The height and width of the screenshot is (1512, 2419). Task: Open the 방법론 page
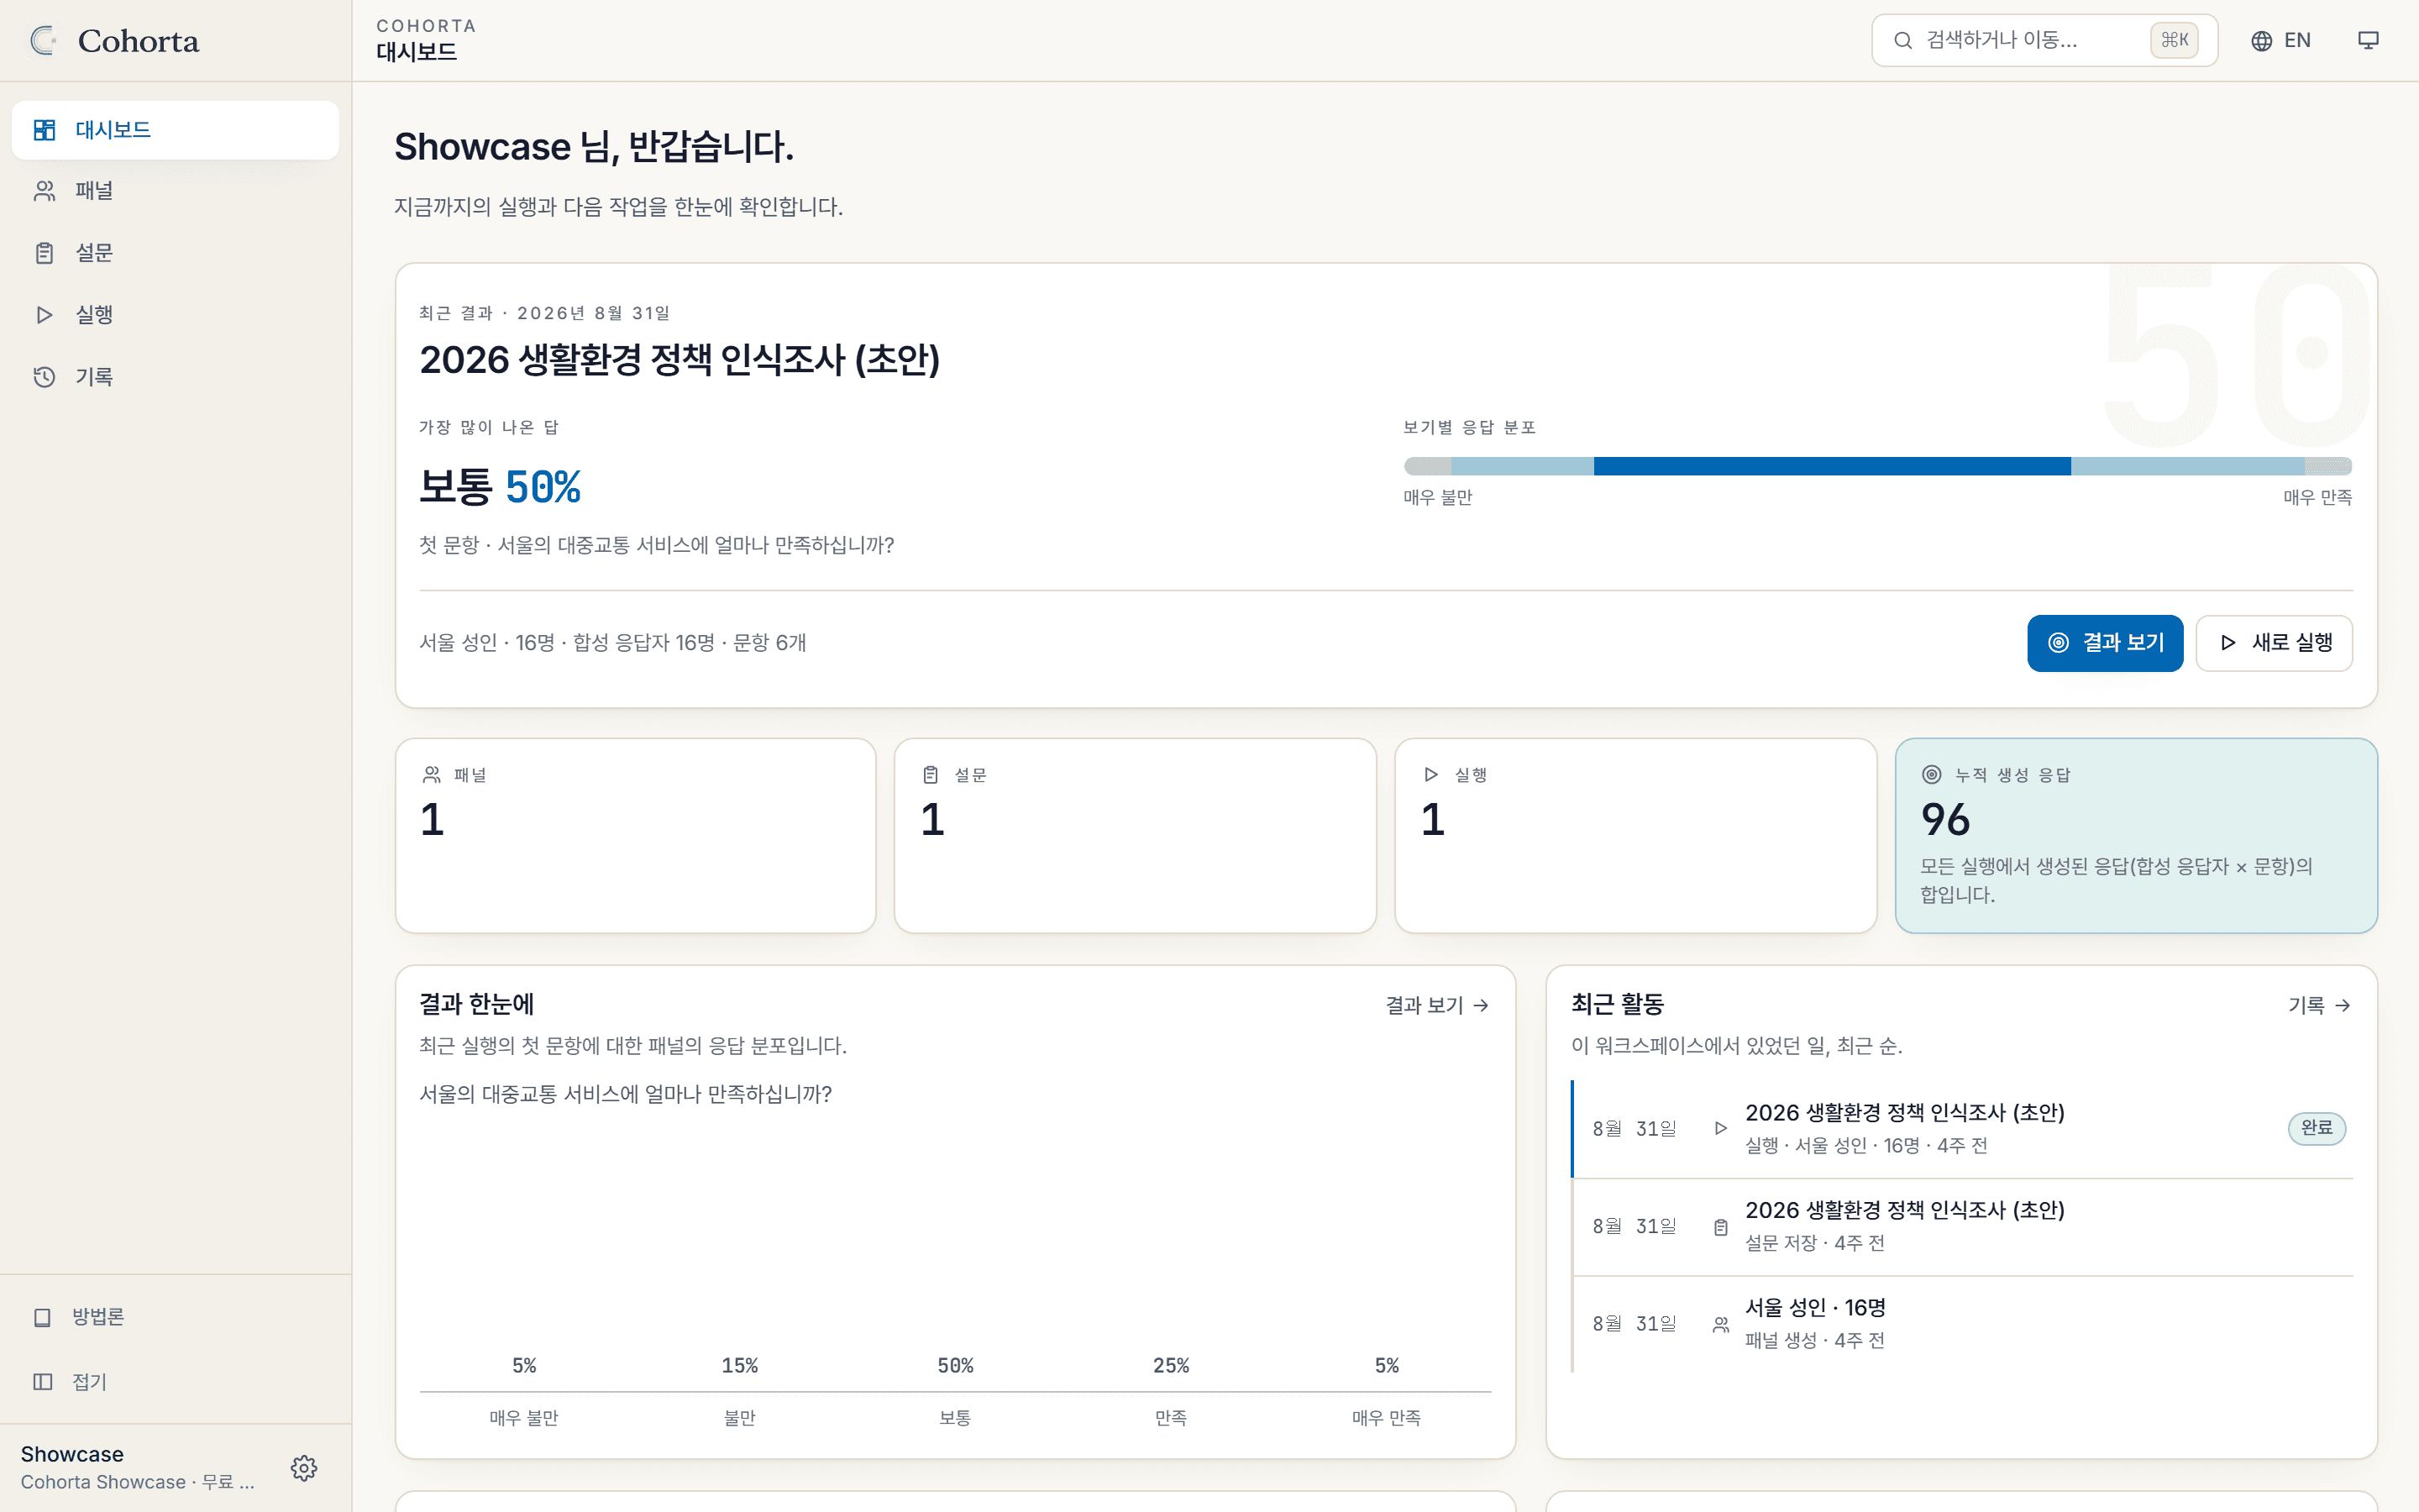coord(175,1317)
